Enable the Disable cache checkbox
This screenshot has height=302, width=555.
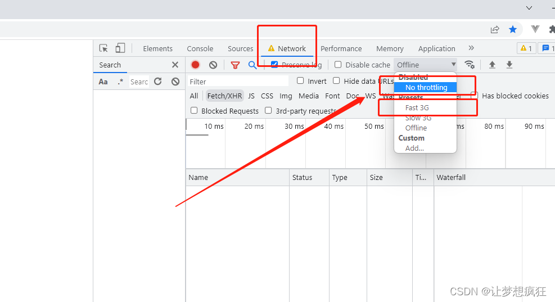point(338,65)
